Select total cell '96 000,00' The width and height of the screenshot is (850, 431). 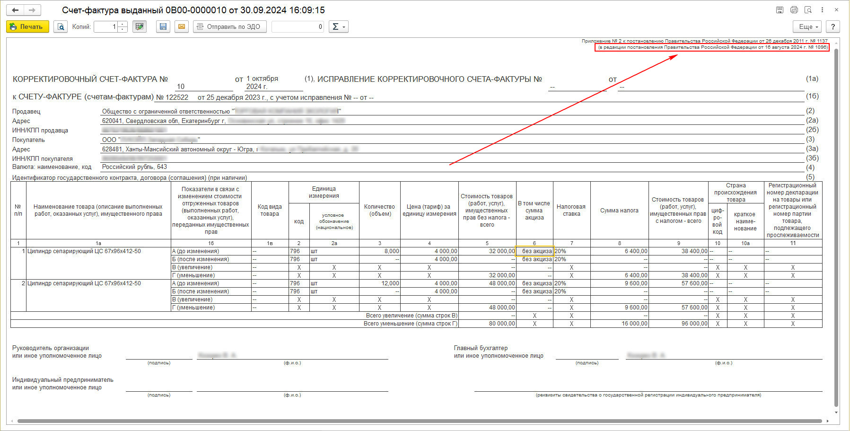tap(678, 324)
